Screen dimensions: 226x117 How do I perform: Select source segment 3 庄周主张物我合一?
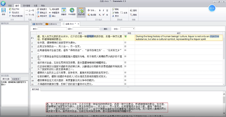80,47
